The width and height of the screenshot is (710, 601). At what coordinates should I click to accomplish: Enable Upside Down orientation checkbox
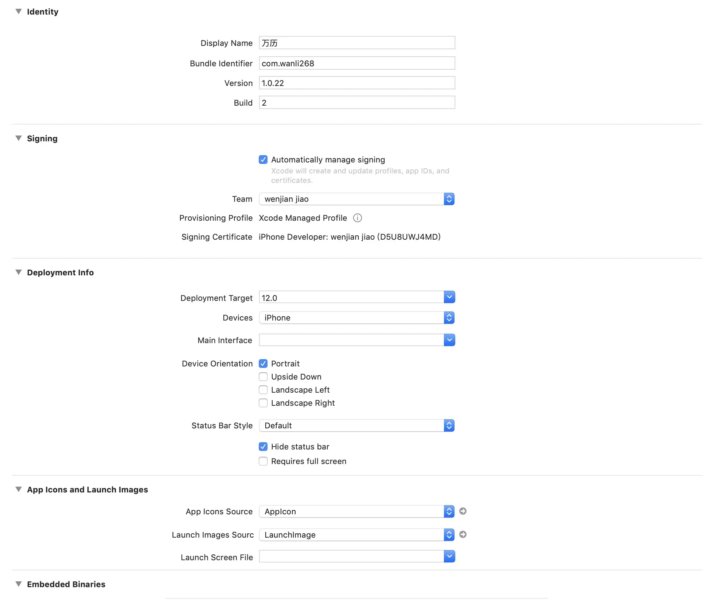pyautogui.click(x=263, y=377)
